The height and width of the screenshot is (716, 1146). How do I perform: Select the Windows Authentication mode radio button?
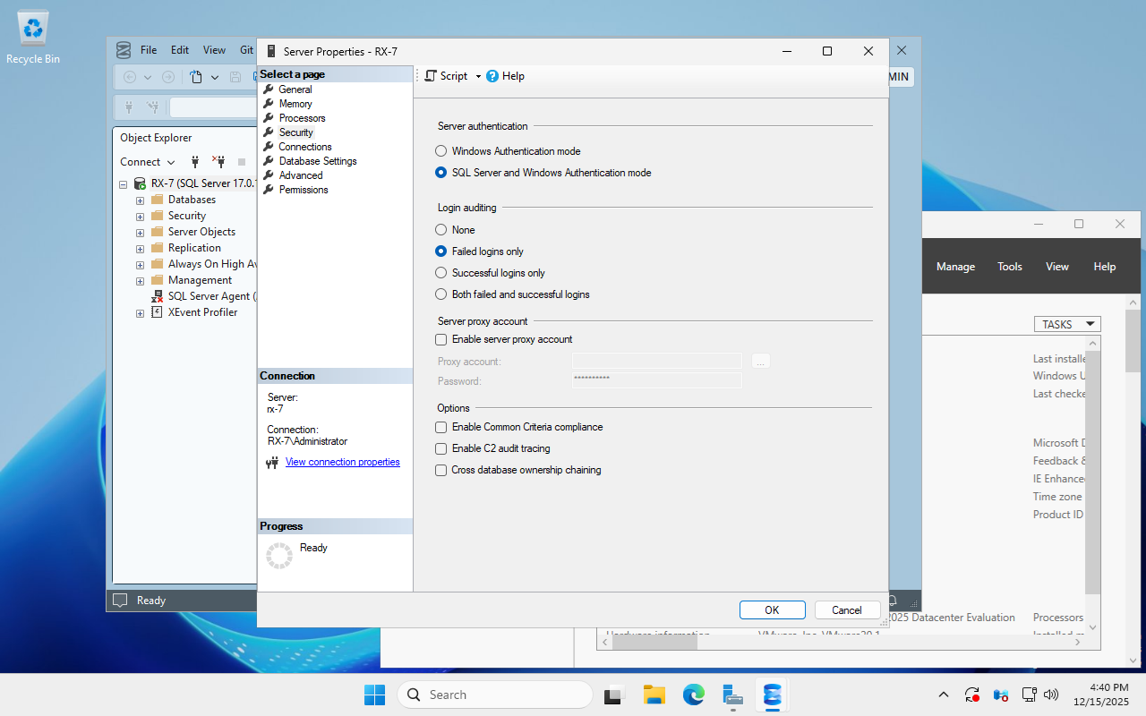440,150
